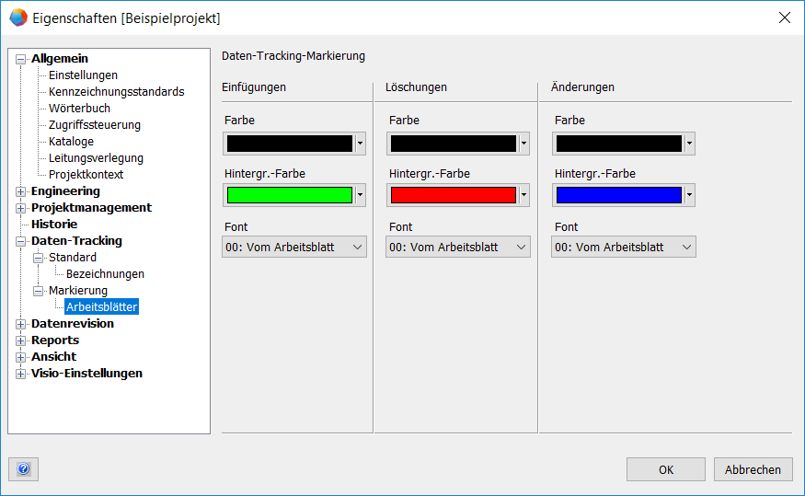
Task: Expand the Visio-Einstellungen node
Action: click(21, 374)
